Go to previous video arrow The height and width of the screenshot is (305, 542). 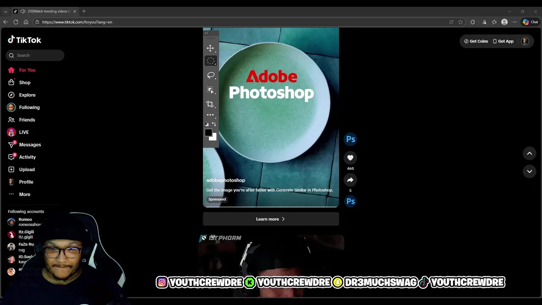[529, 153]
